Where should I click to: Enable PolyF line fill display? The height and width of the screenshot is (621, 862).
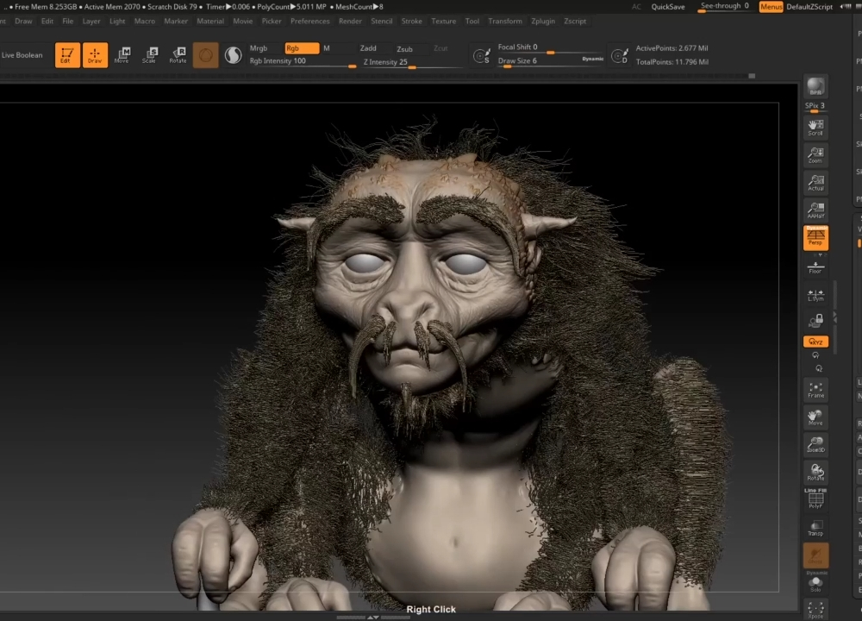[815, 499]
